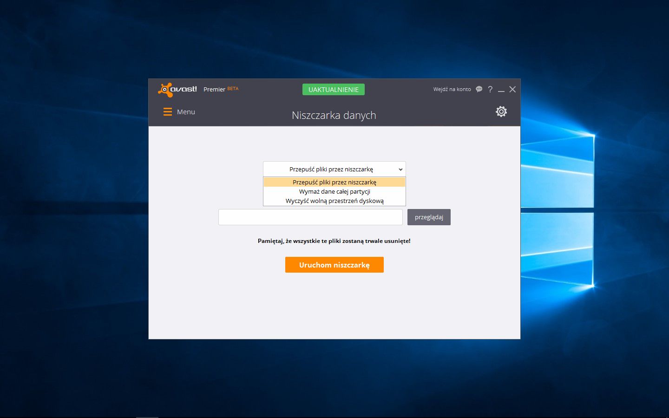Image resolution: width=669 pixels, height=418 pixels.
Task: Select 'Wymaż dane całej partycji' option
Action: [x=334, y=191]
